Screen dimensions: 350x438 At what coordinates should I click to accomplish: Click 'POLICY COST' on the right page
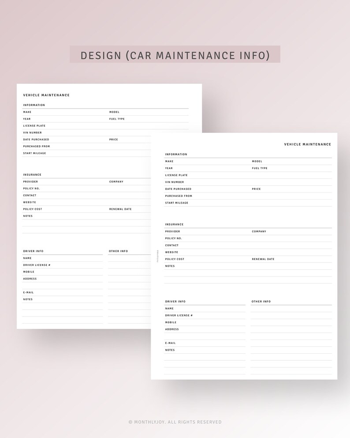point(175,259)
